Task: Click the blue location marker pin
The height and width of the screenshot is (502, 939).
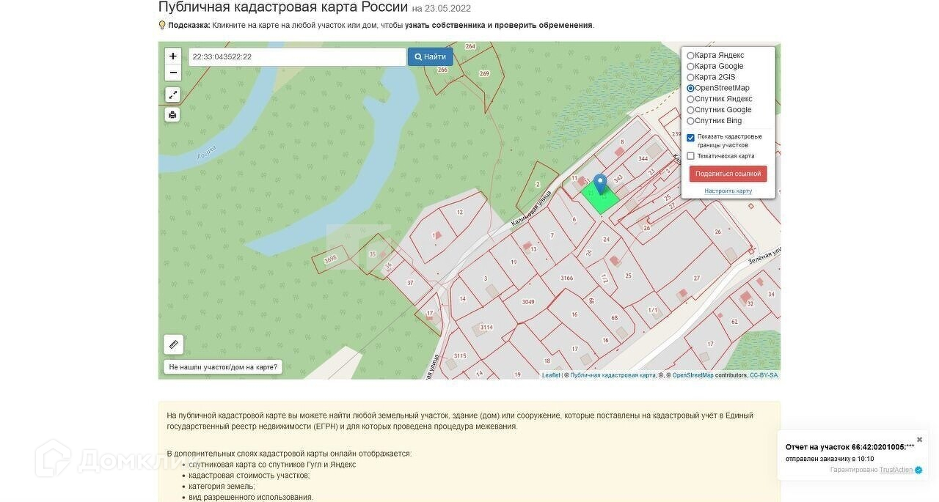Action: pyautogui.click(x=600, y=183)
